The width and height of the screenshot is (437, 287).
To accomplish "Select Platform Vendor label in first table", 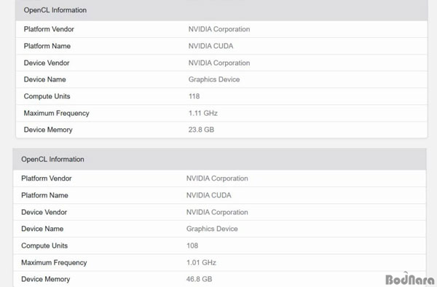I will (x=49, y=29).
